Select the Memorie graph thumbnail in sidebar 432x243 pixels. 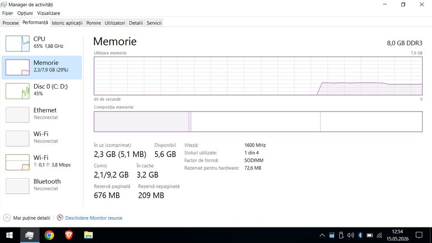click(17, 67)
